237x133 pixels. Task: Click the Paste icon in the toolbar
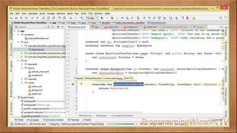click(53, 18)
